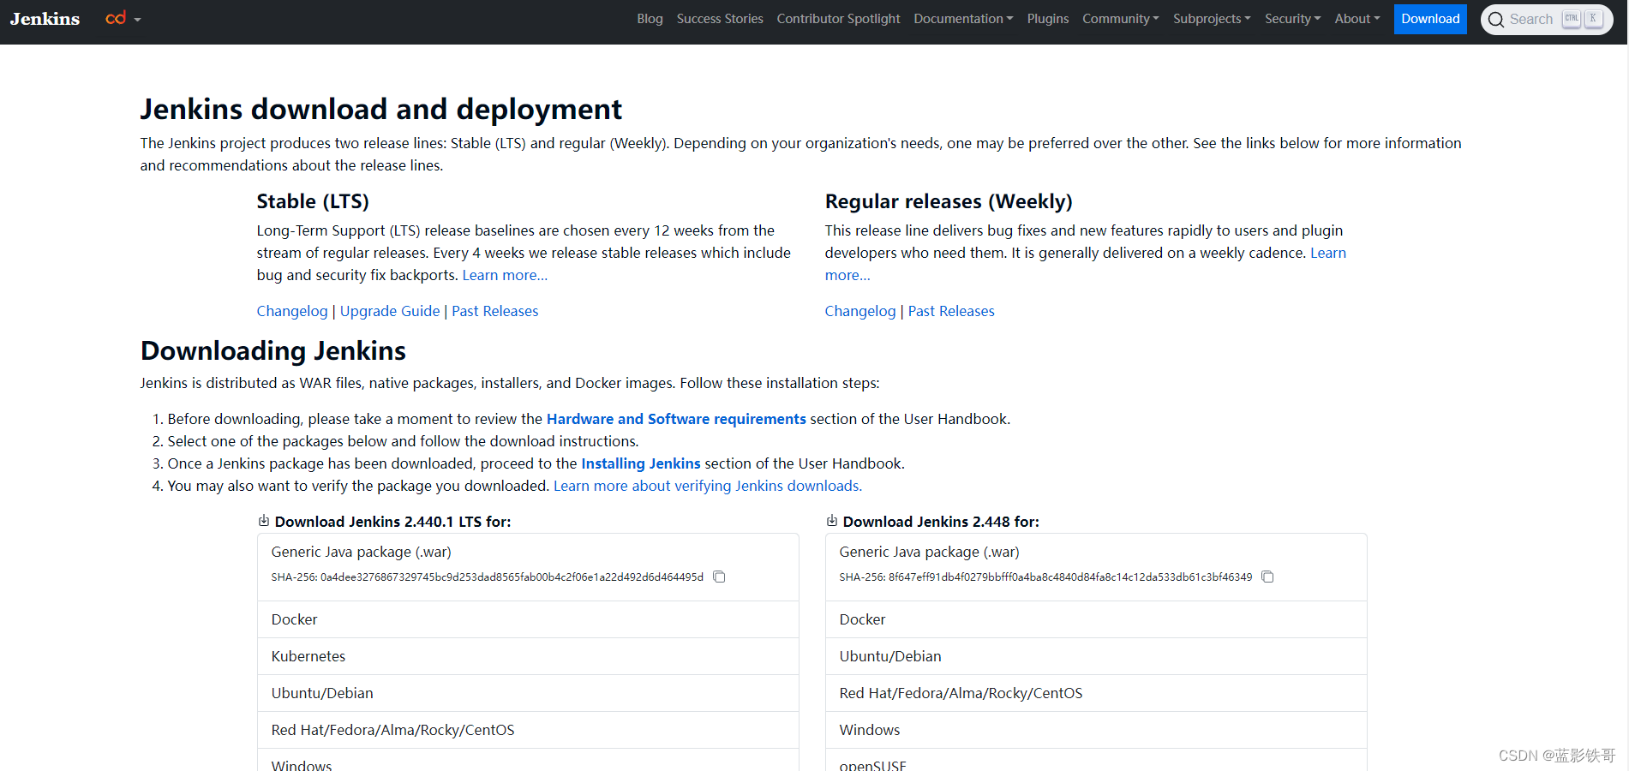Screen dimensions: 1629x771
Task: Go to Success Stories
Action: (x=720, y=19)
